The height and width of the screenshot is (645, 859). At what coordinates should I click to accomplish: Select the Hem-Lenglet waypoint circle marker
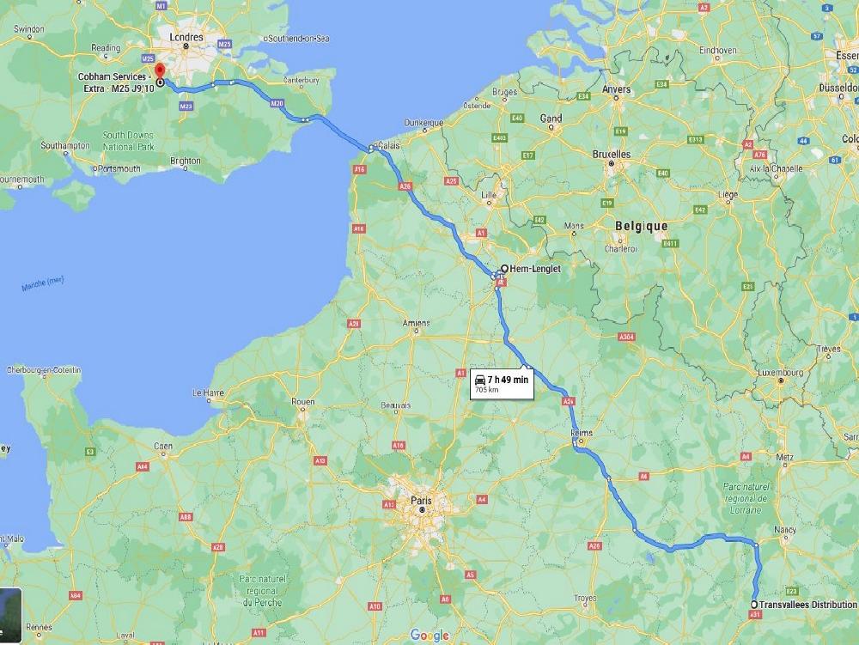pos(504,268)
